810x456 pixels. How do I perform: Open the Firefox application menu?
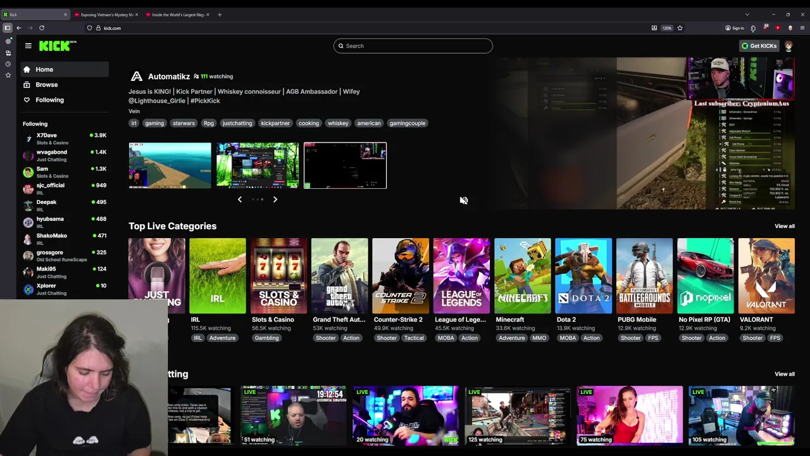pyautogui.click(x=802, y=28)
